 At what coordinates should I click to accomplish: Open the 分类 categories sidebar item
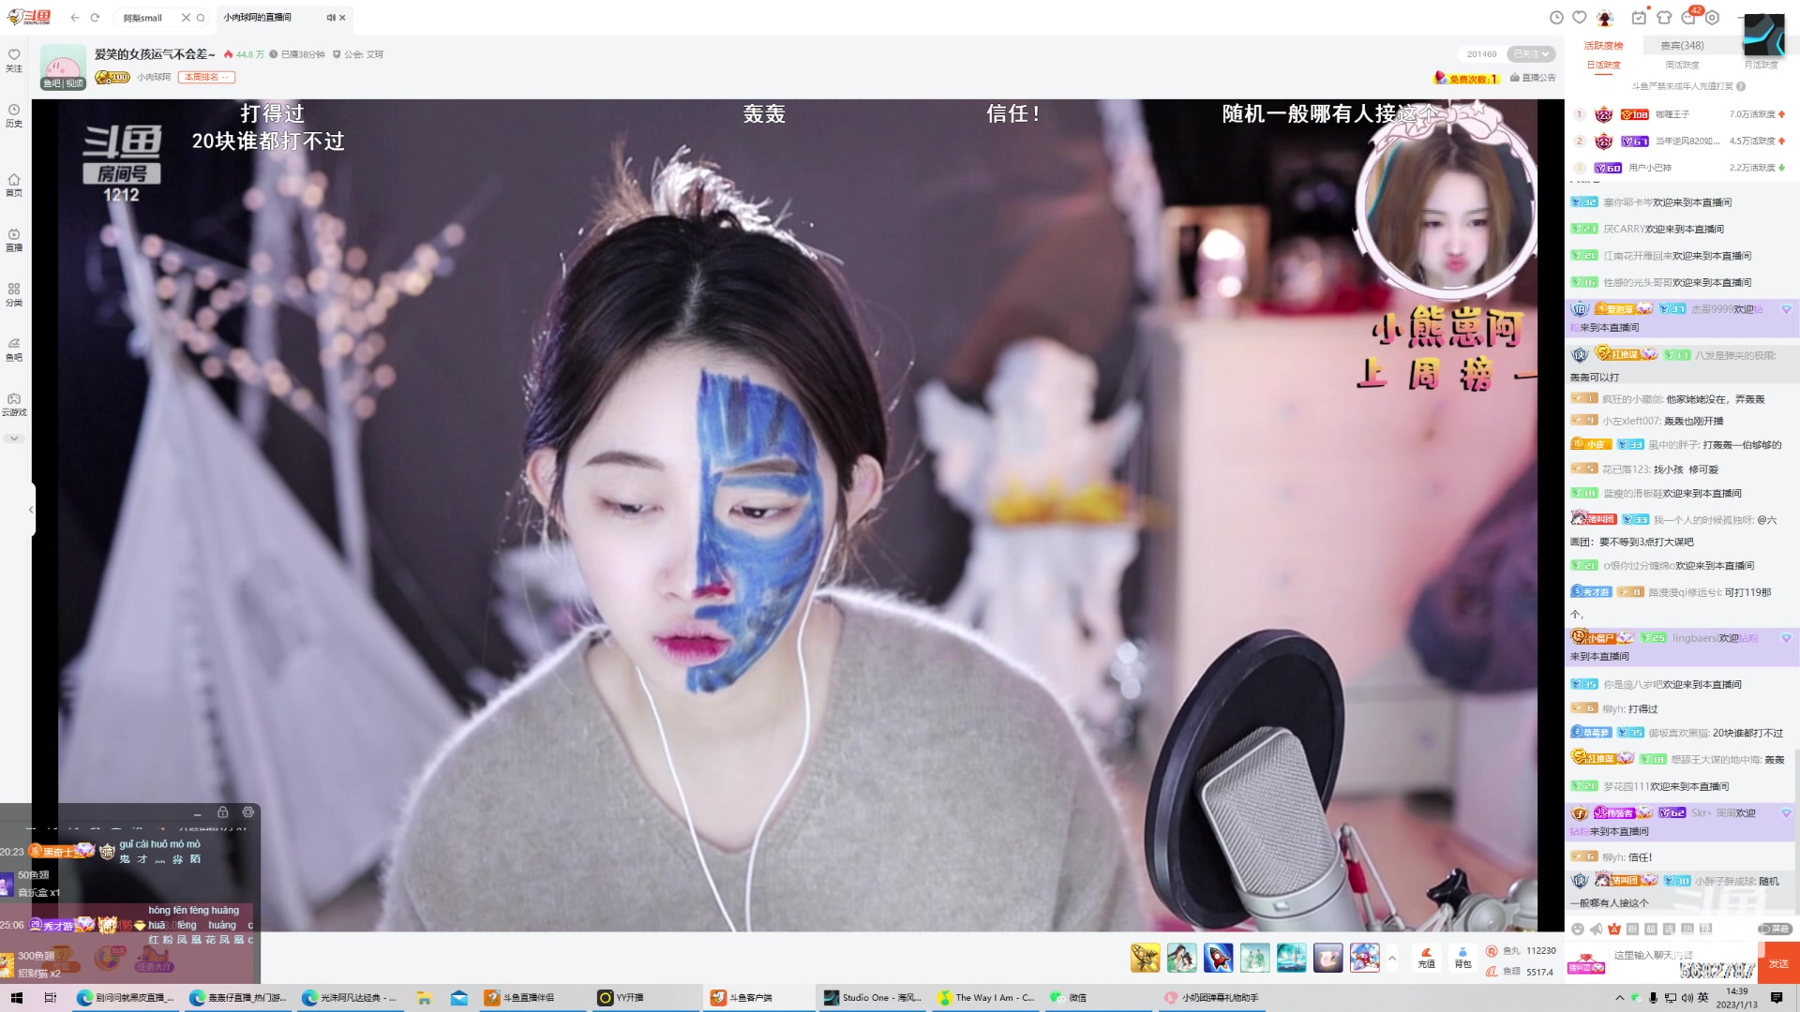coord(14,294)
